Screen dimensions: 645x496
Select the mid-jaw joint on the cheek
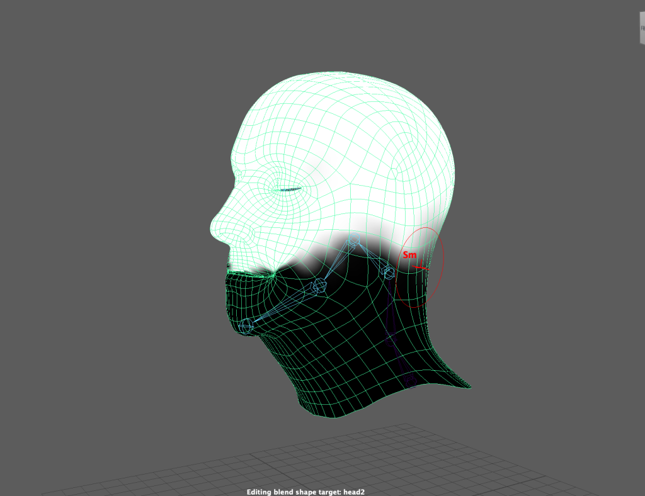coord(319,286)
